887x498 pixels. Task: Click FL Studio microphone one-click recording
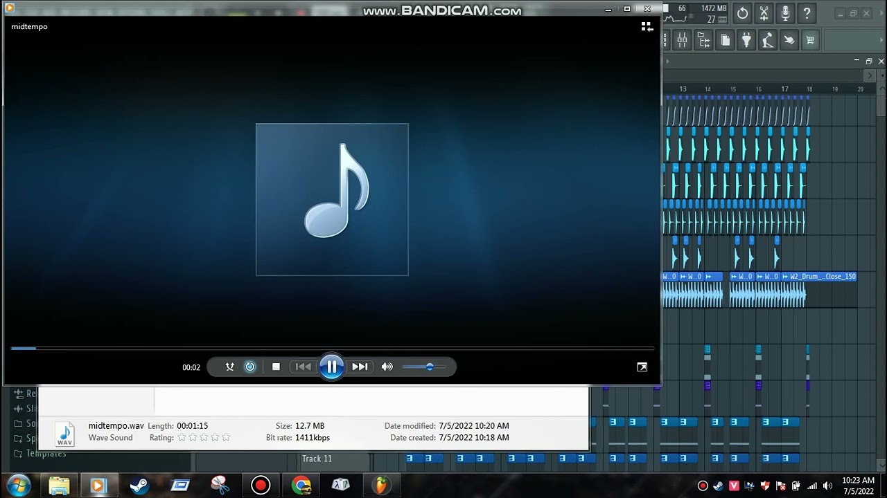click(x=785, y=13)
